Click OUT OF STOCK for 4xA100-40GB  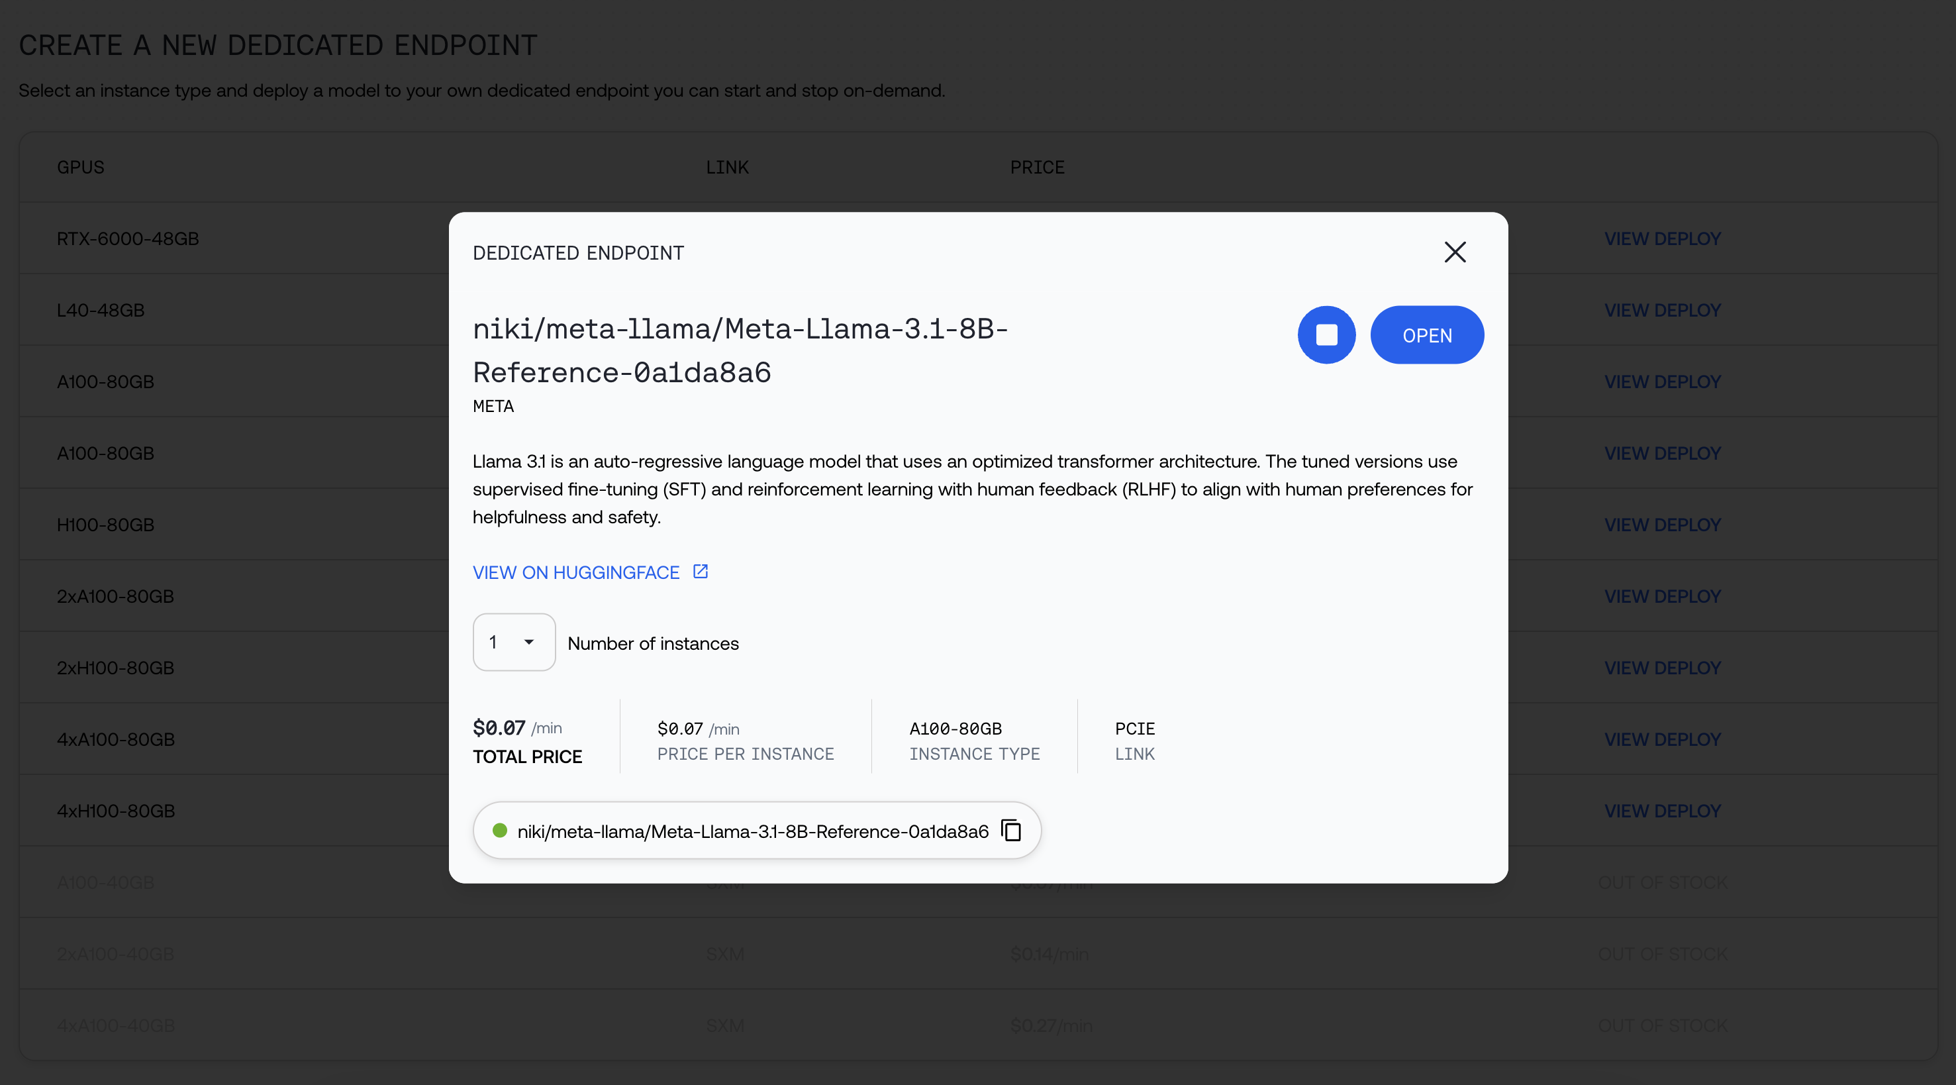(x=1662, y=1026)
